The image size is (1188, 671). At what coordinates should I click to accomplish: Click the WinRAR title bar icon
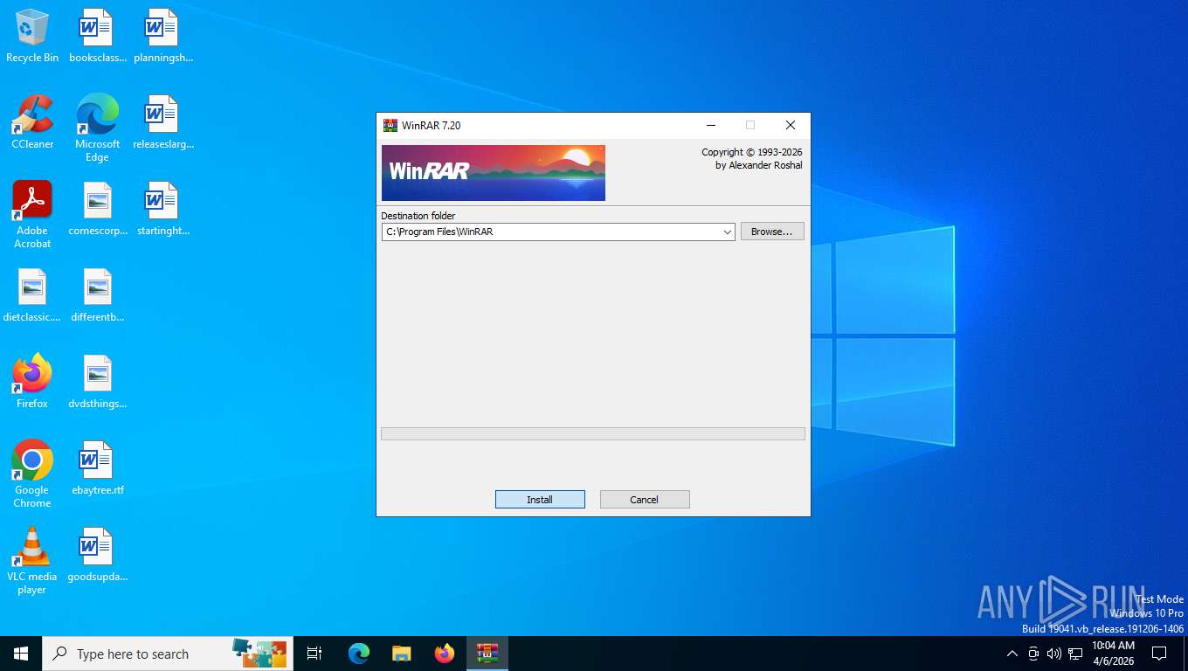coord(390,125)
